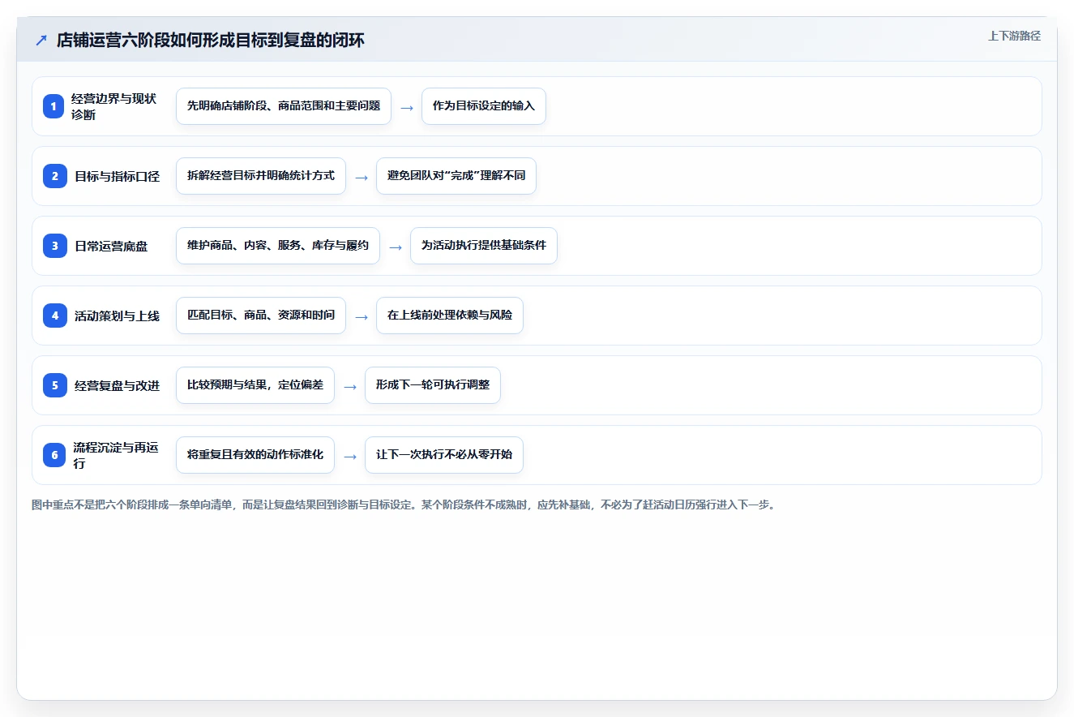Click the arrow icon beside the title
This screenshot has width=1074, height=717.
tap(41, 40)
